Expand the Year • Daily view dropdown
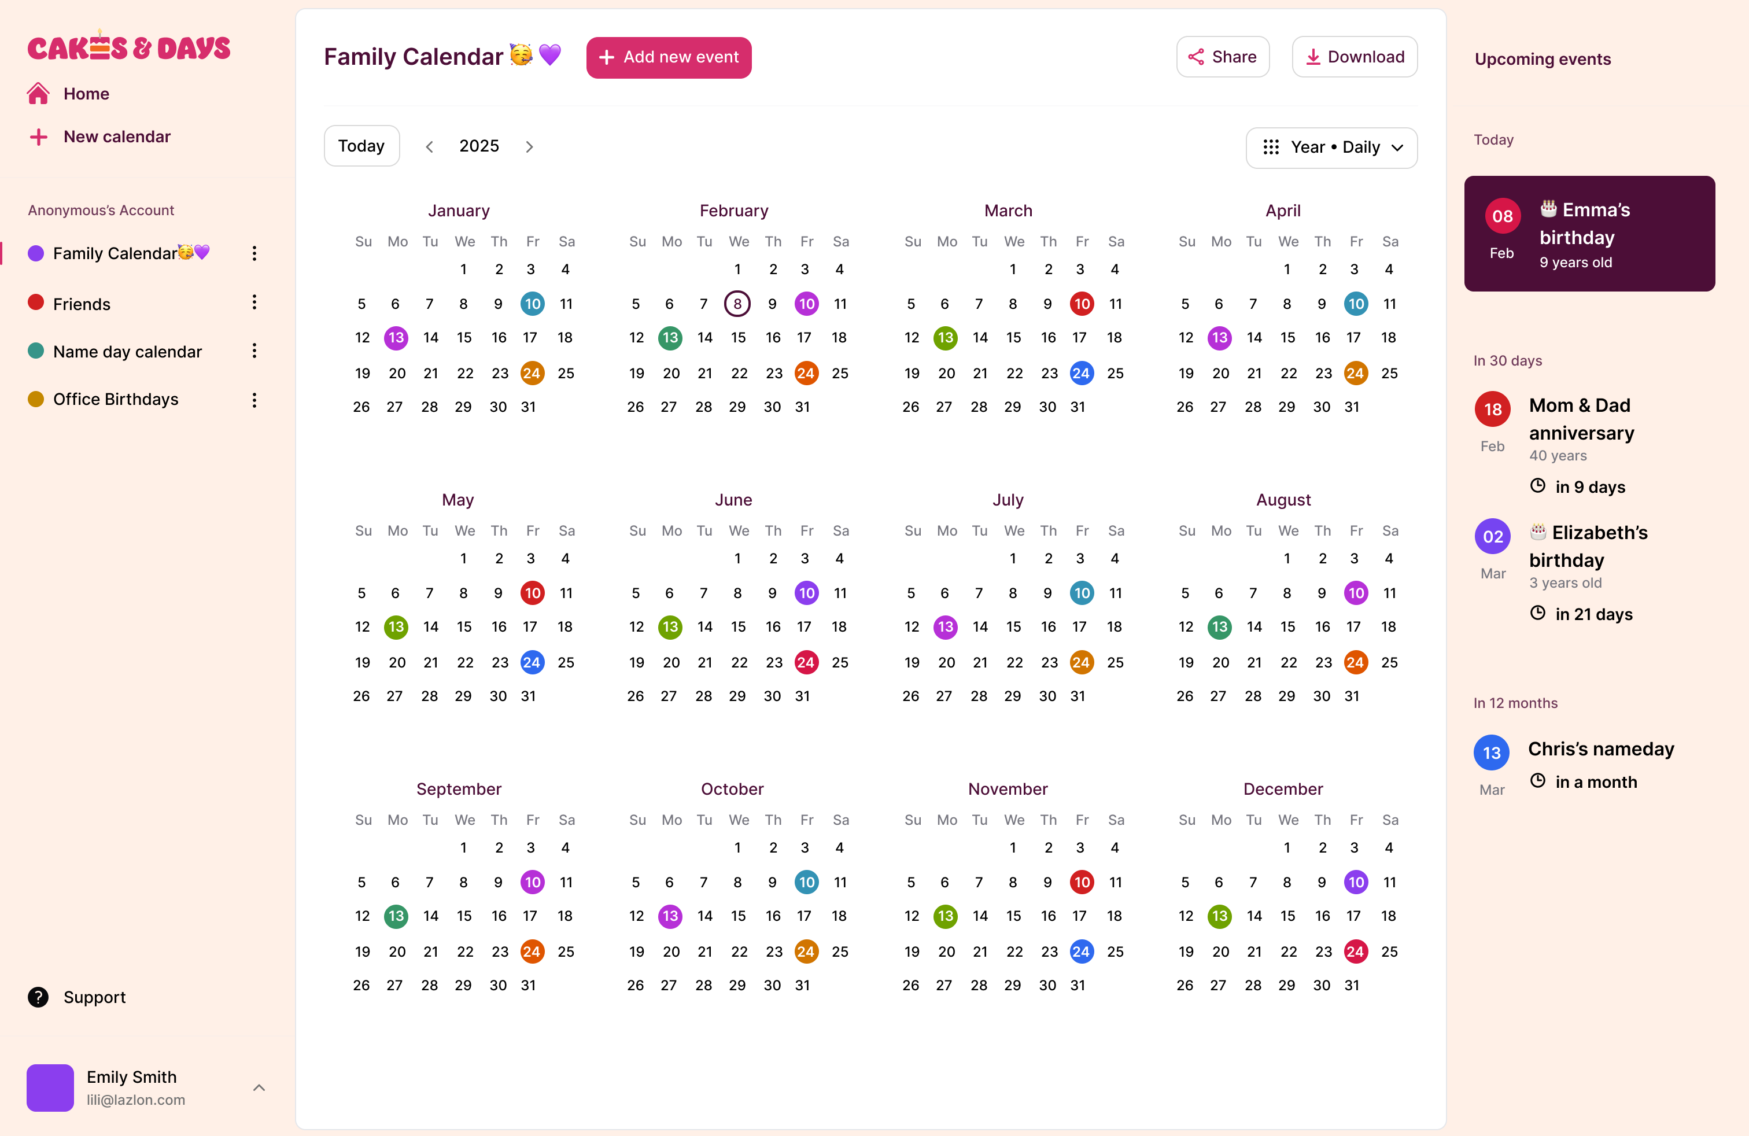The height and width of the screenshot is (1136, 1749). (1331, 147)
